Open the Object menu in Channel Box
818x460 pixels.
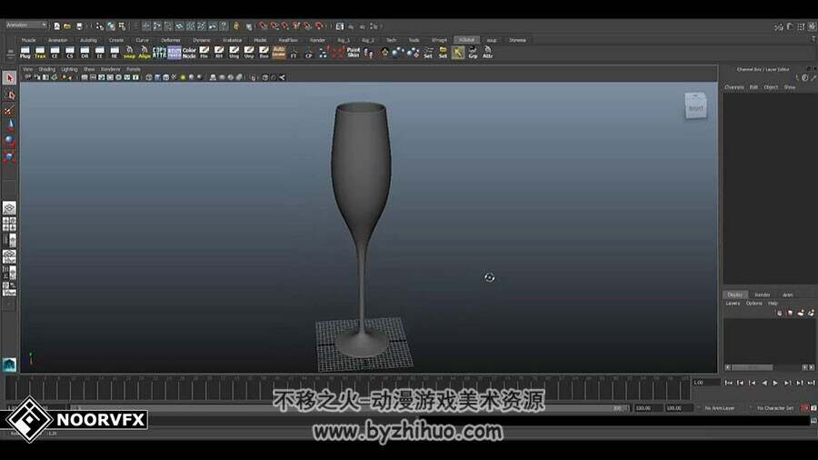771,87
